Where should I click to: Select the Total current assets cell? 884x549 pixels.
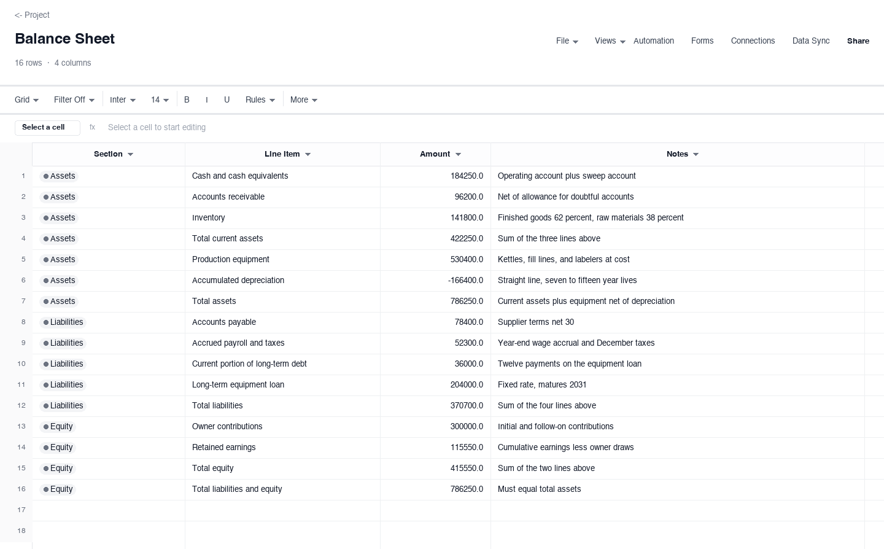[282, 239]
